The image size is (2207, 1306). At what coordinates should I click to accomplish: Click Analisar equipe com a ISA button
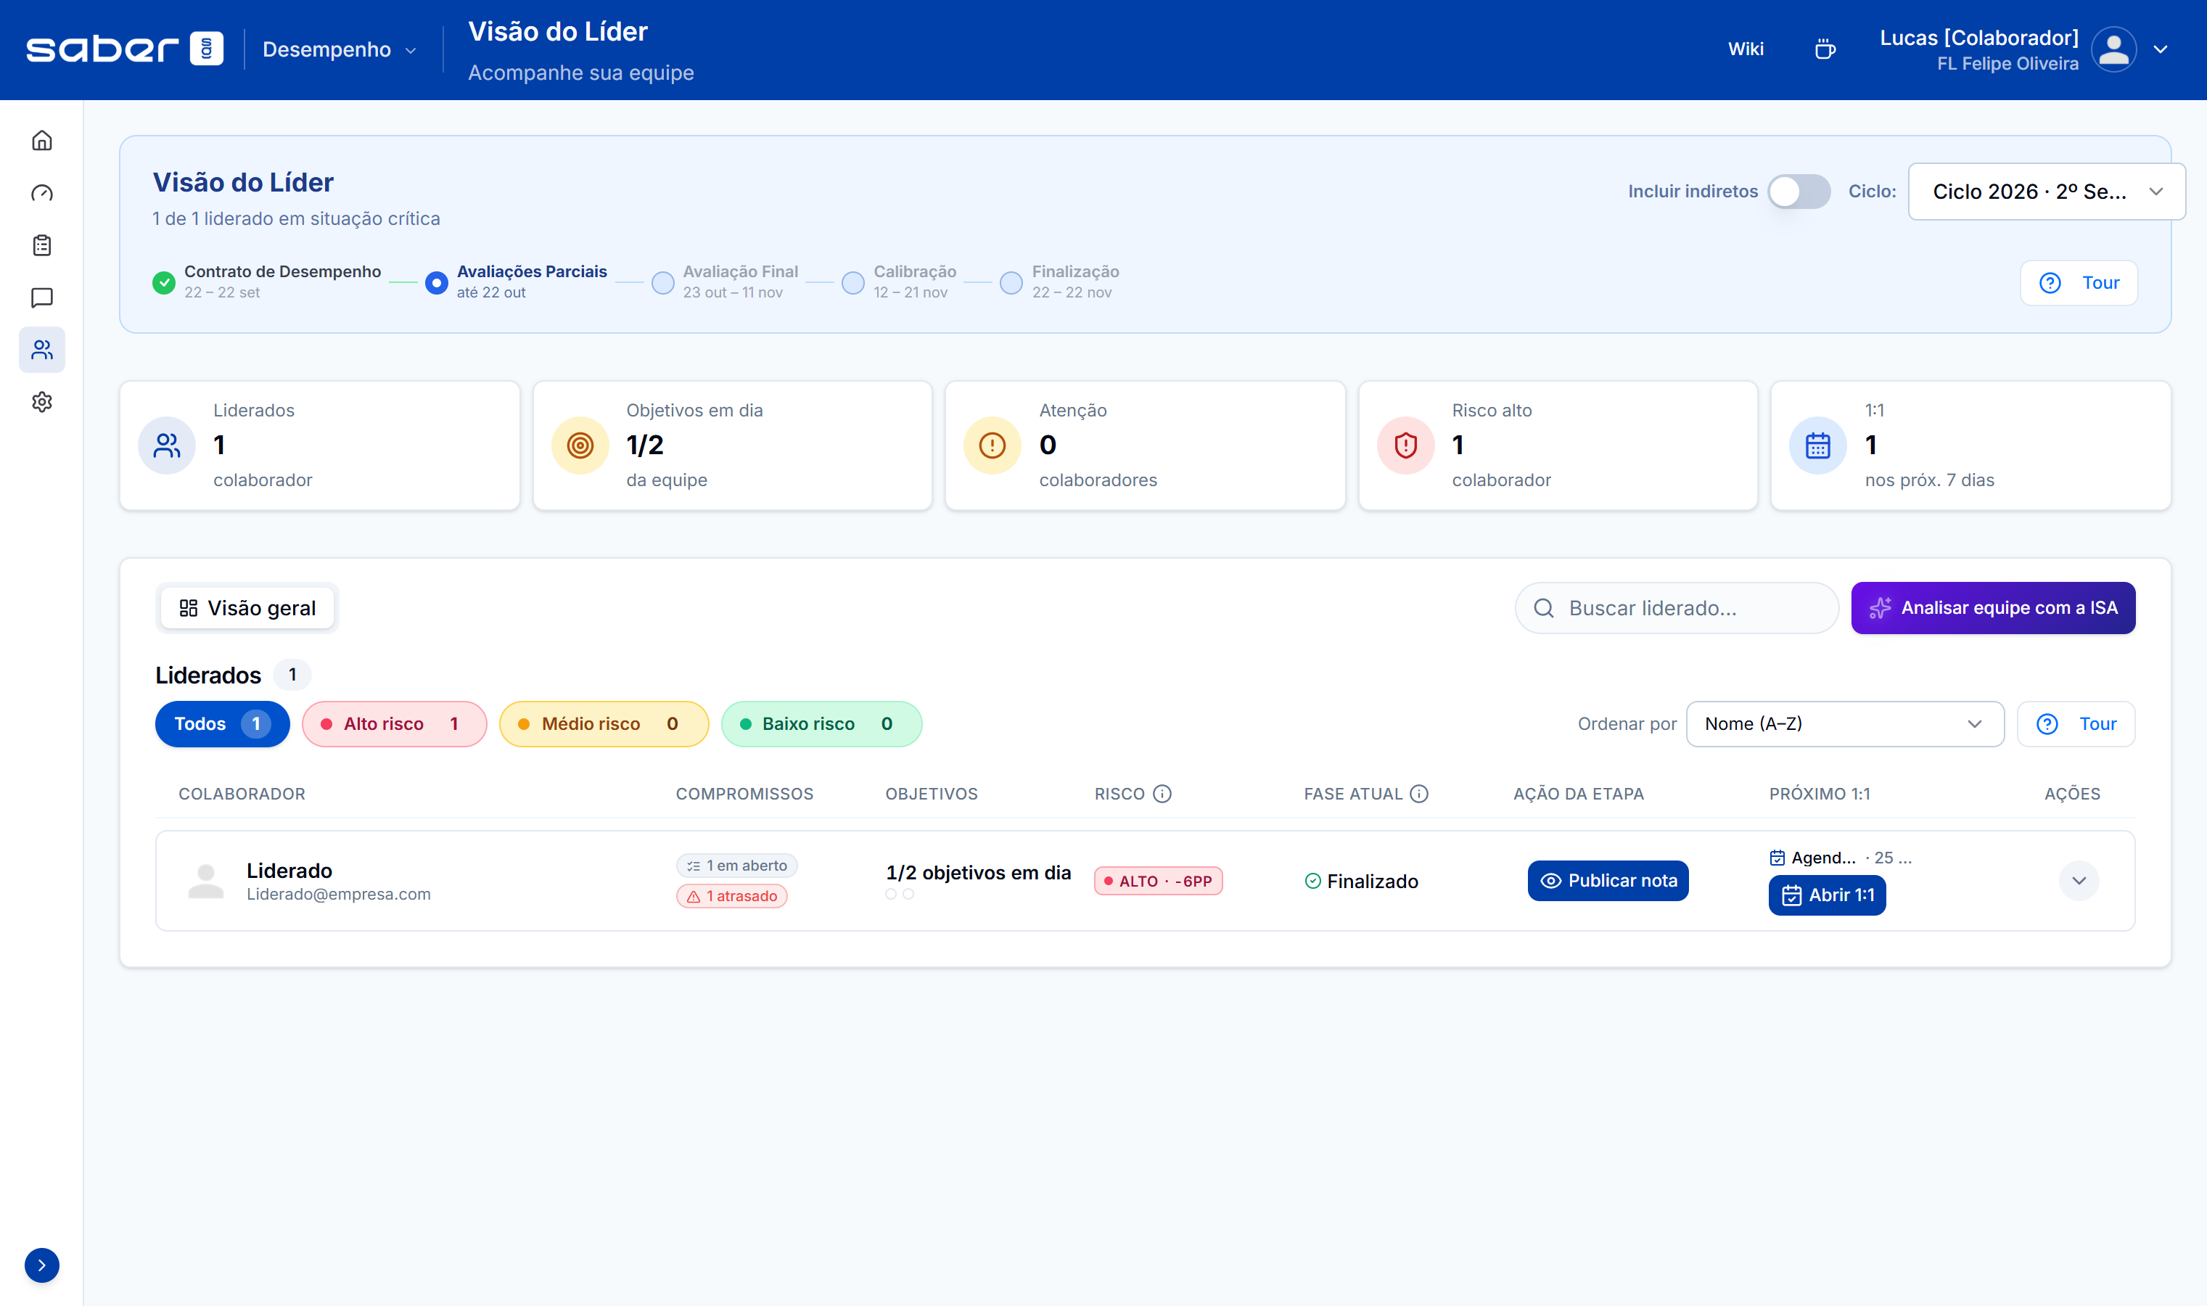click(1993, 608)
